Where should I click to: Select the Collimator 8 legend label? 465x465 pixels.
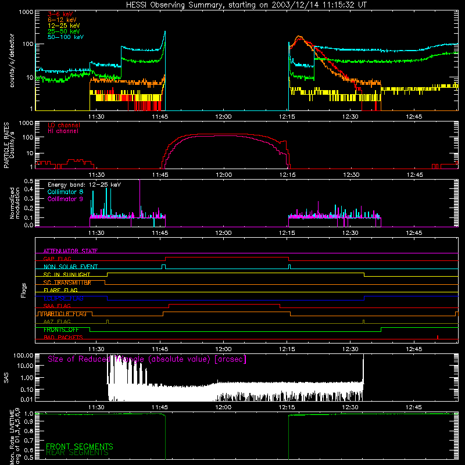(65, 192)
